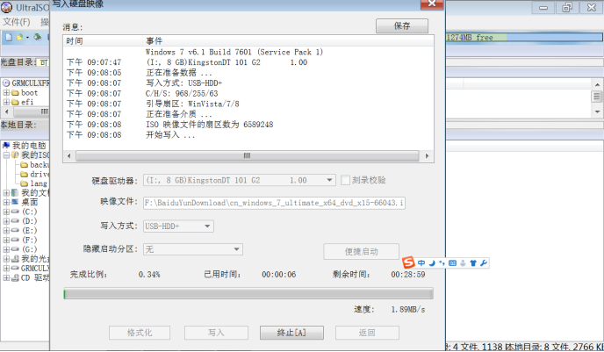604x352 pixels.
Task: Click message log scroll left arrow
Action: click(x=69, y=156)
